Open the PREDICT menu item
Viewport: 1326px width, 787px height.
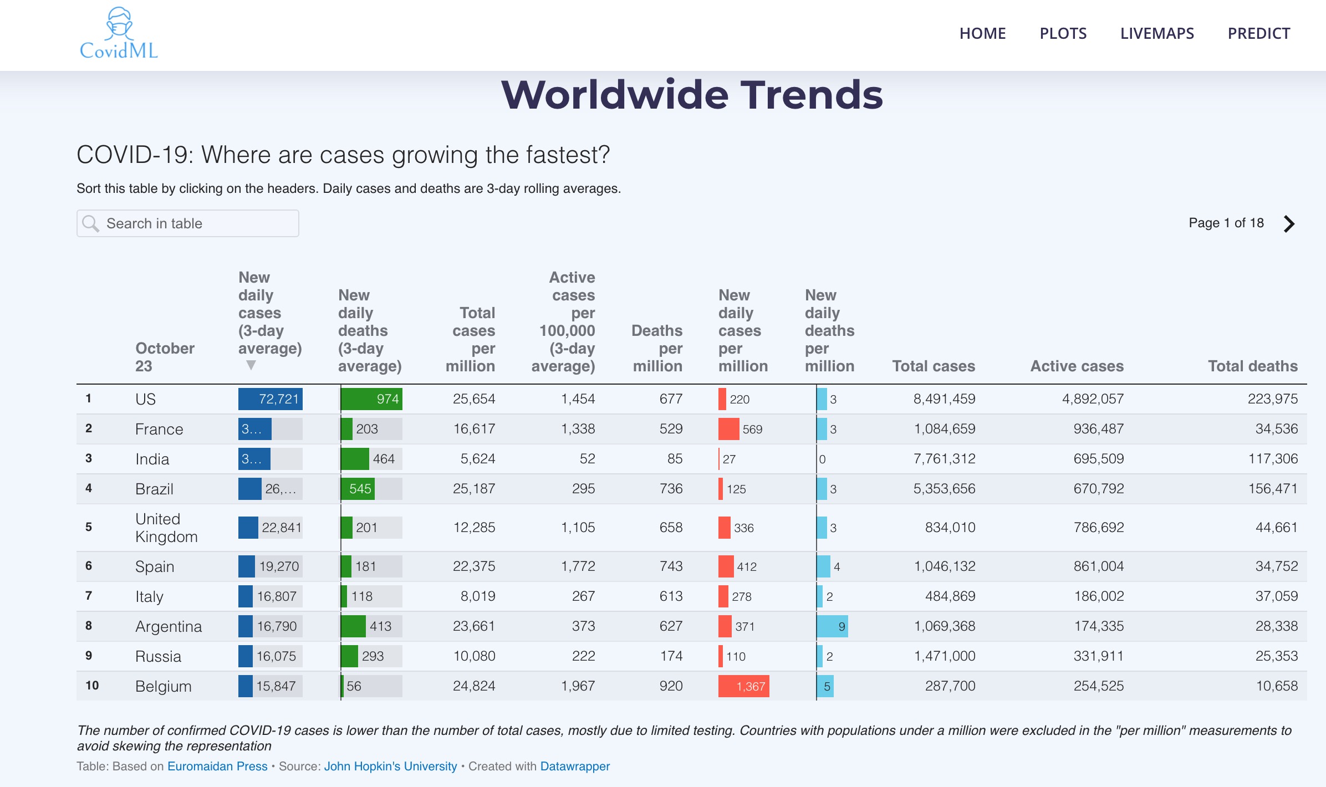click(x=1258, y=33)
